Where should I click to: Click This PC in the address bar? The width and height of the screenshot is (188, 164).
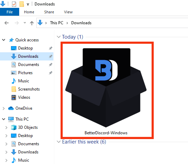57,23
